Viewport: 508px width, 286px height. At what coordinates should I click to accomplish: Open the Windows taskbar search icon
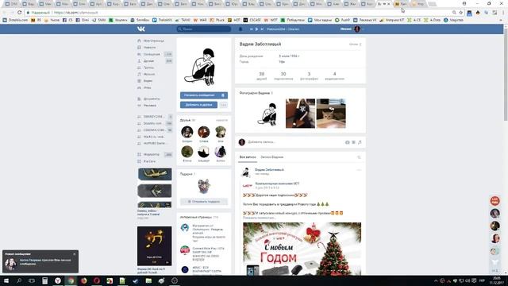click(19, 280)
